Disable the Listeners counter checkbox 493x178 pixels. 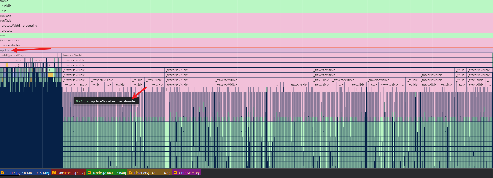(x=131, y=172)
